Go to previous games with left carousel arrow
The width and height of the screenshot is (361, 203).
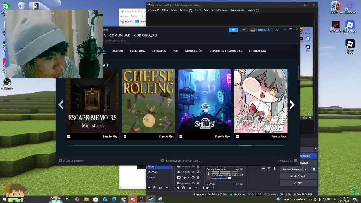click(61, 105)
